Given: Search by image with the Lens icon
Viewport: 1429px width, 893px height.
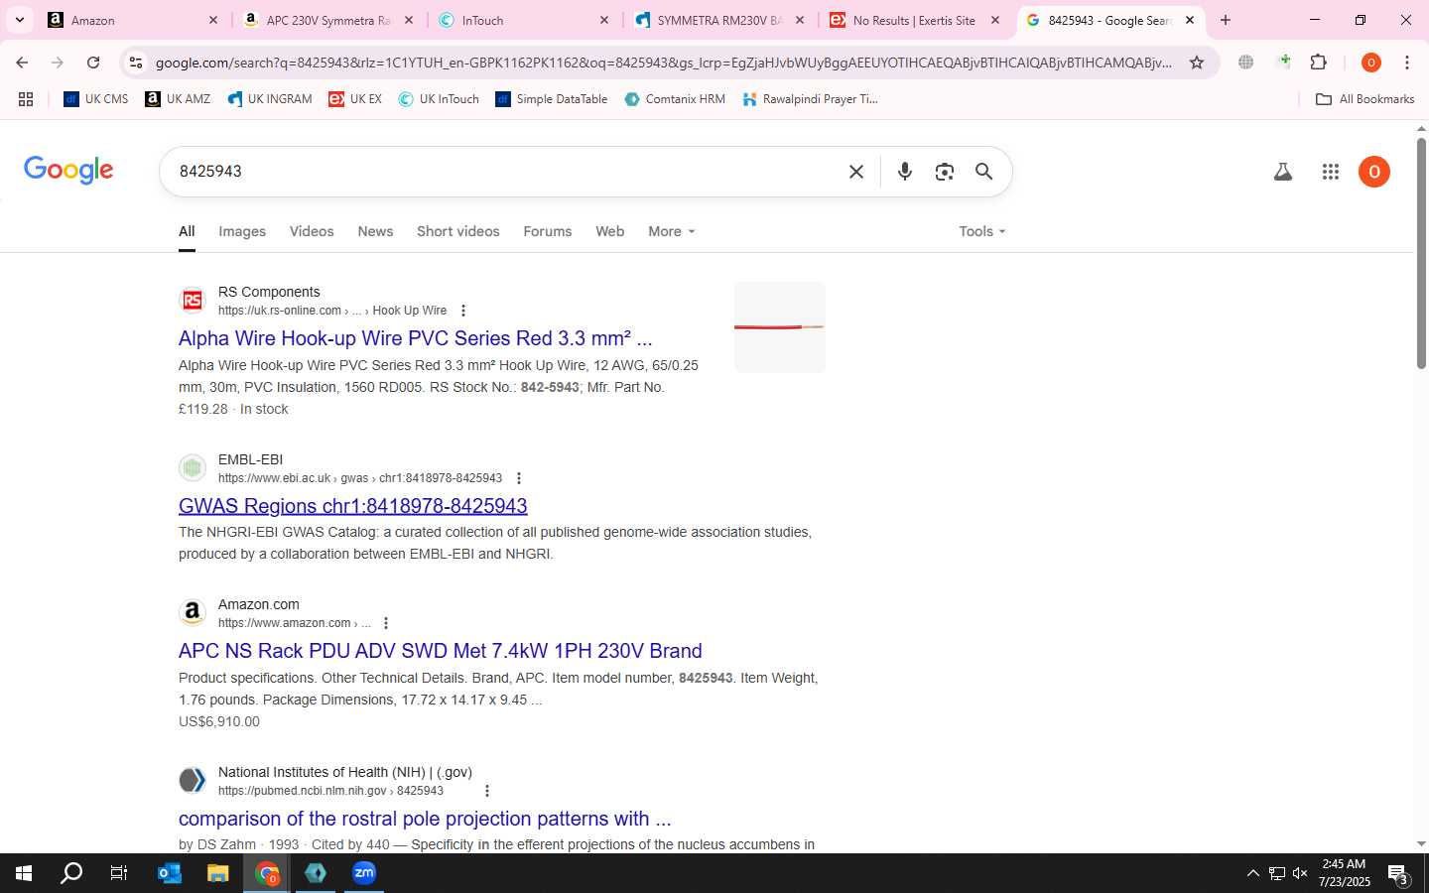Looking at the screenshot, I should click(x=945, y=172).
